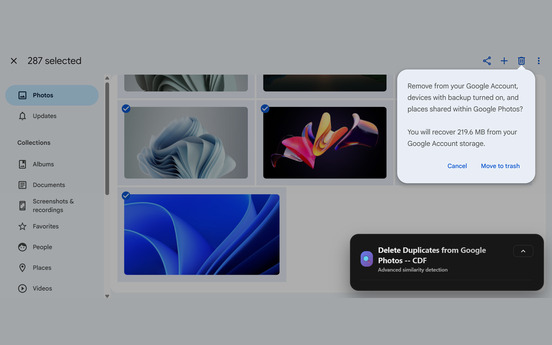Click the 'Delete Duplicates from Google Photos' title
Screen dimensions: 552x345
point(432,255)
